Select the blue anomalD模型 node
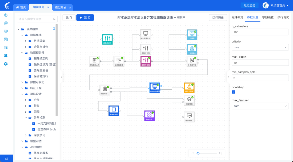293x162 pixels. tap(155, 87)
